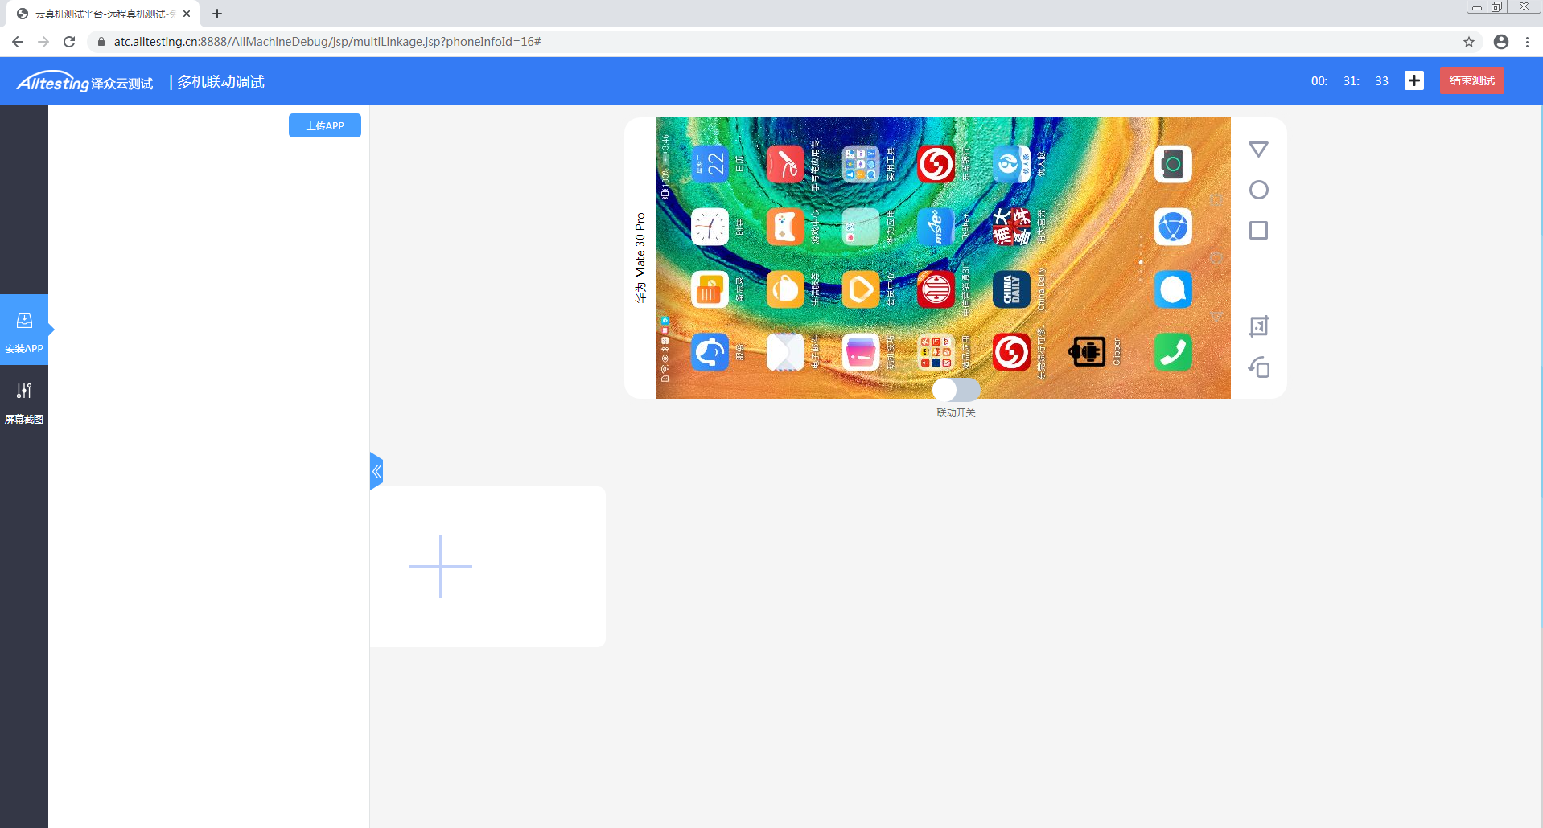
Task: Open the red 浦大喜奔 app
Action: pos(1011,227)
